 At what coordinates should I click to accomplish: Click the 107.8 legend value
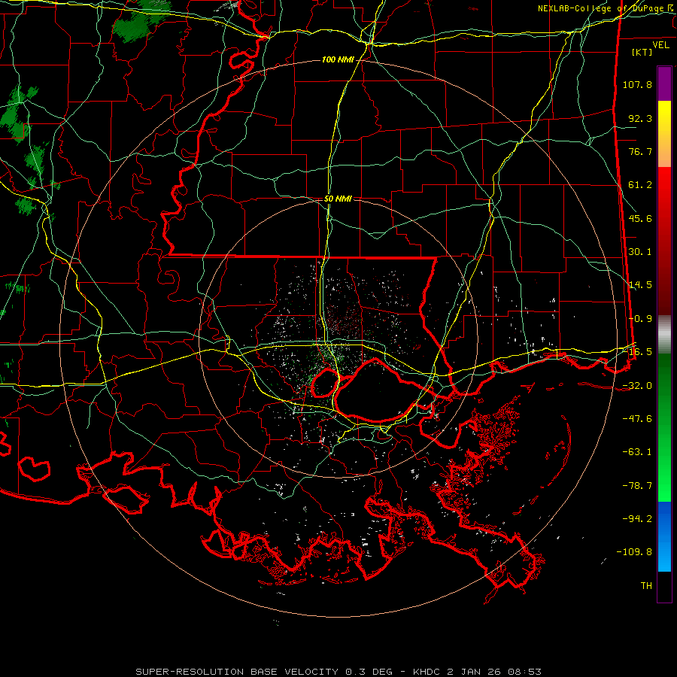click(x=637, y=84)
